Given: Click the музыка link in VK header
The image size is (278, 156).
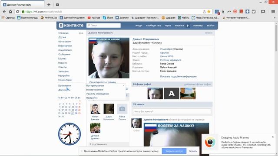Looking at the screenshot, I should (x=179, y=26).
